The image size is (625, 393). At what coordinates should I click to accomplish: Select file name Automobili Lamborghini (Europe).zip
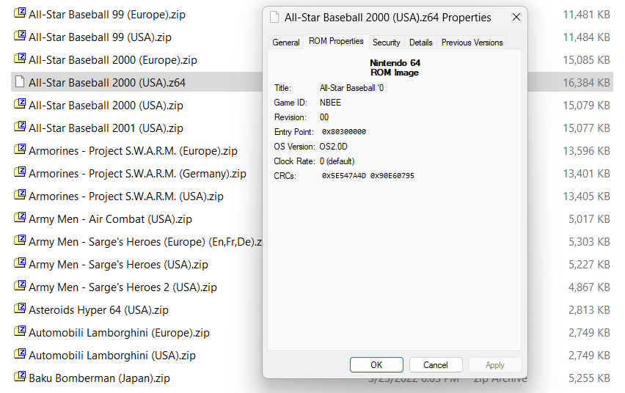coord(119,332)
